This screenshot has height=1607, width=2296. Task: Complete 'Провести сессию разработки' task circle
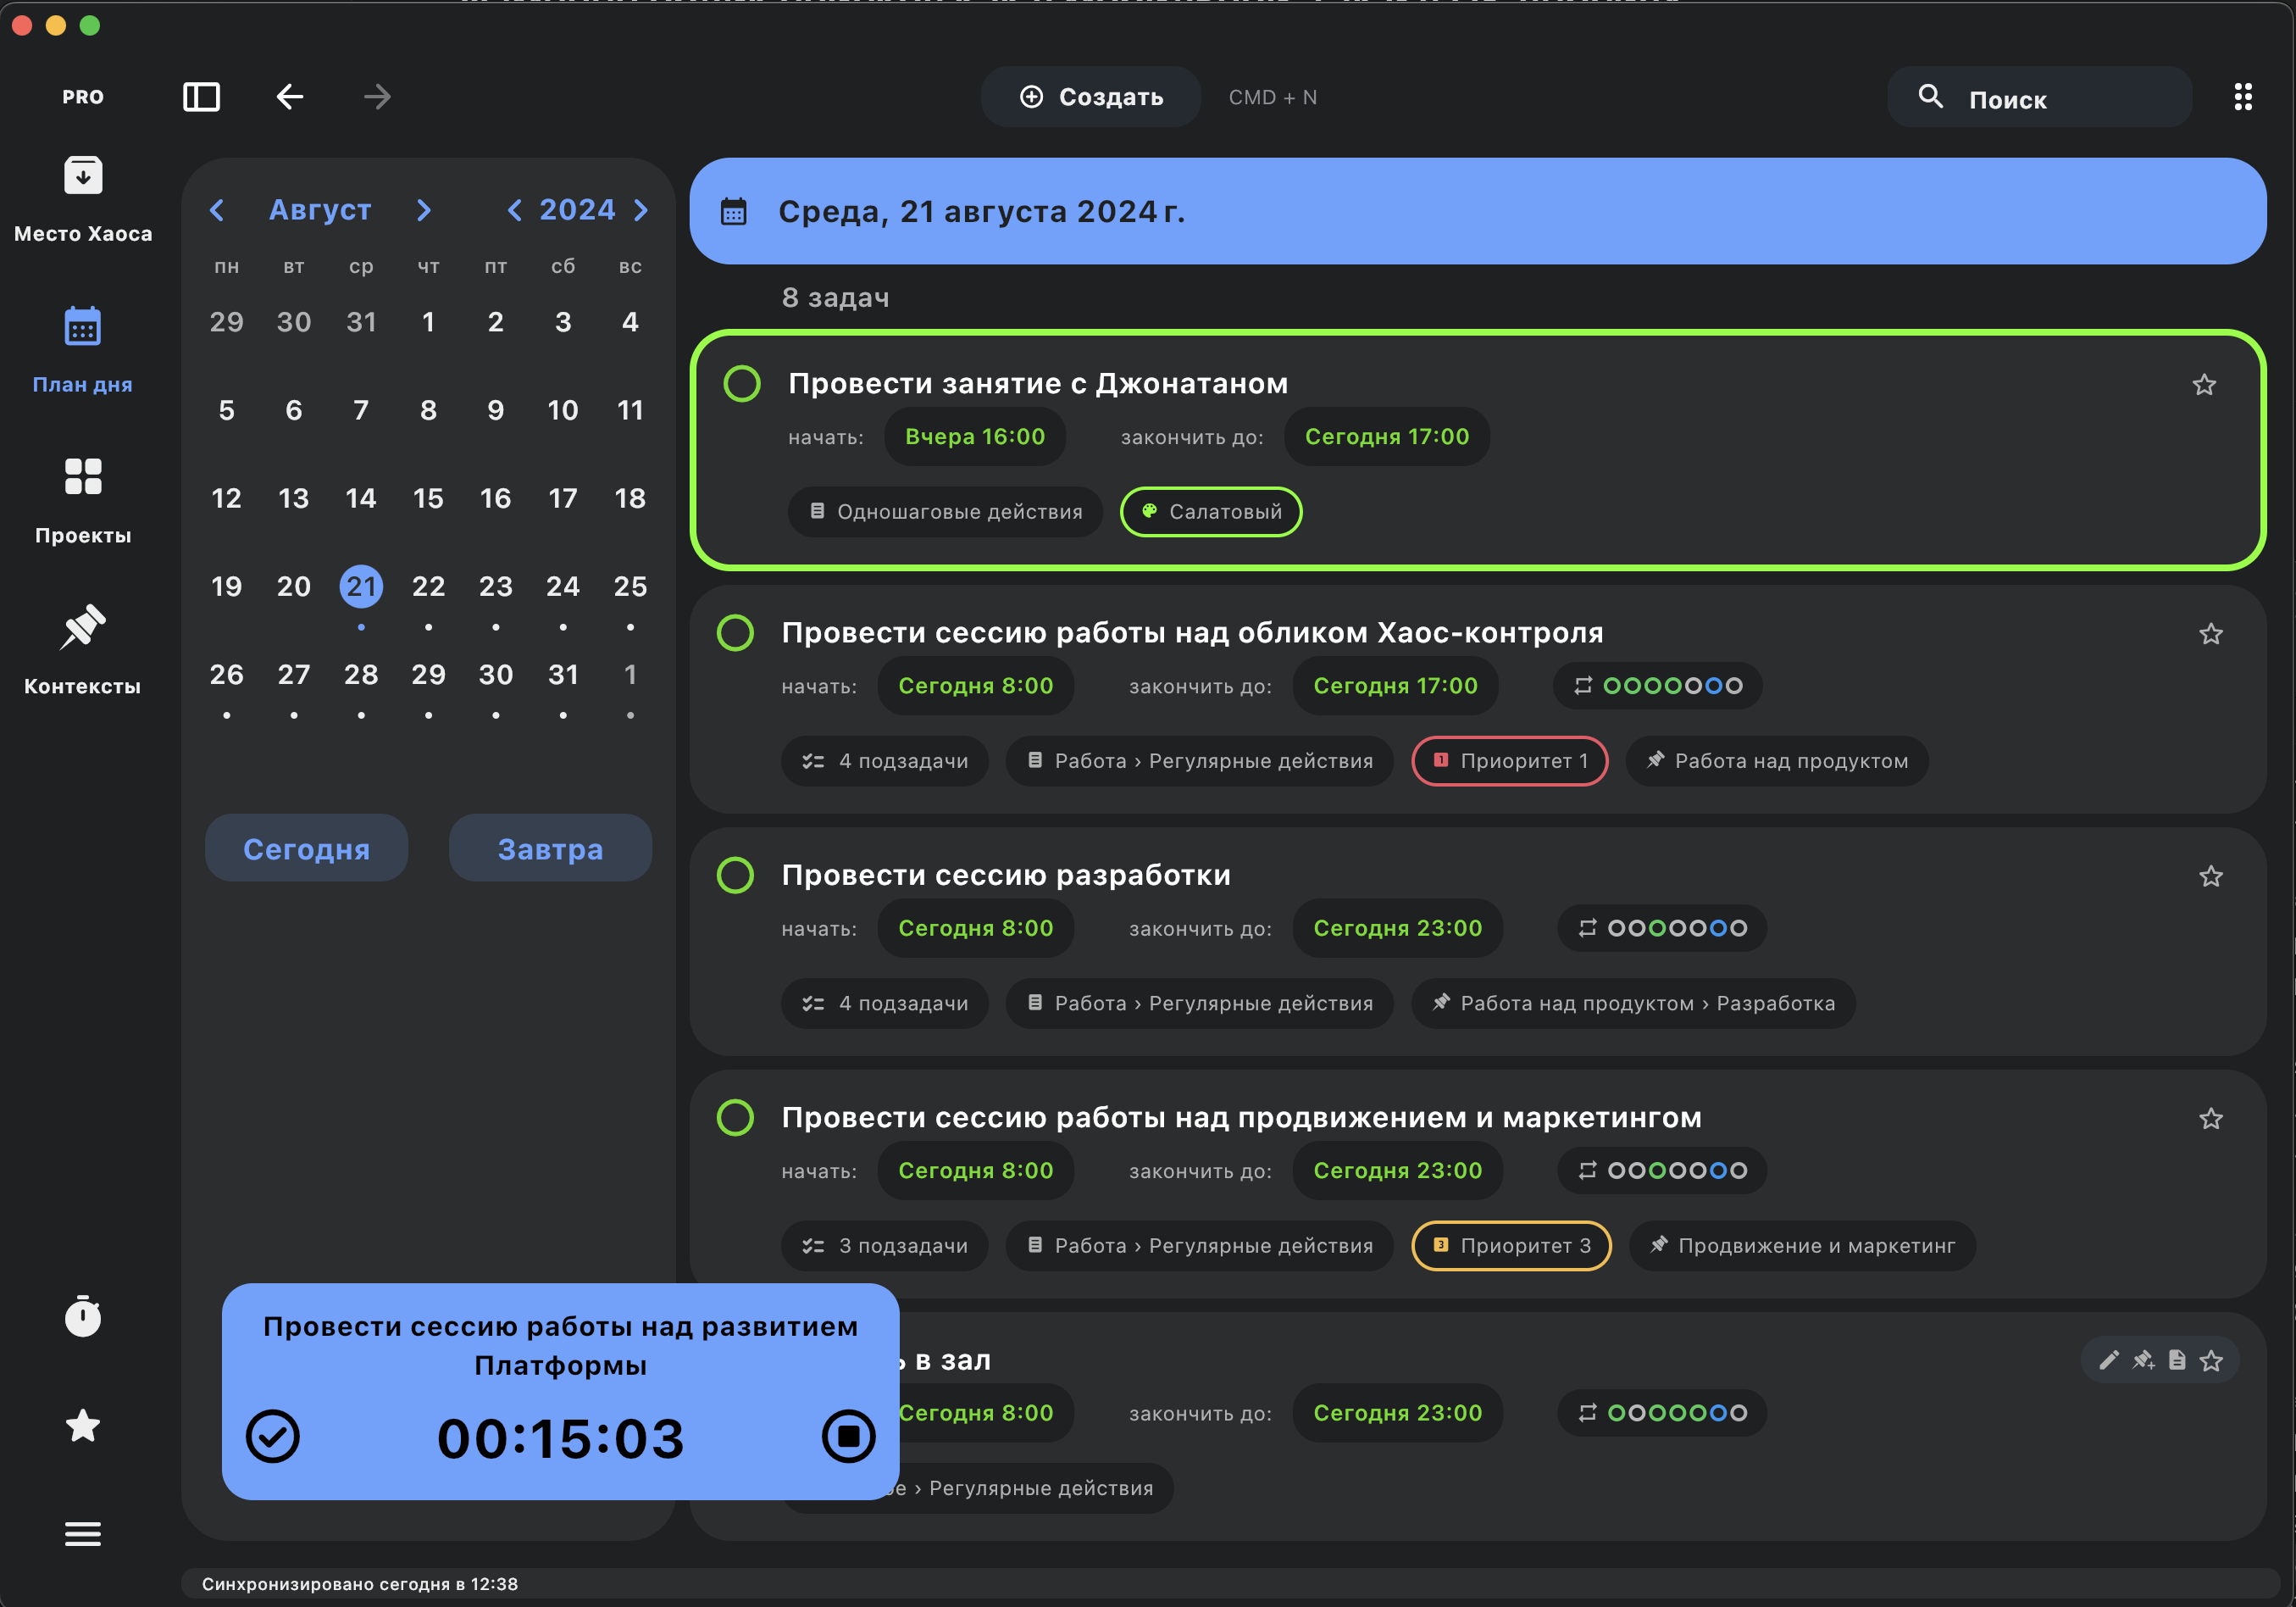point(736,875)
